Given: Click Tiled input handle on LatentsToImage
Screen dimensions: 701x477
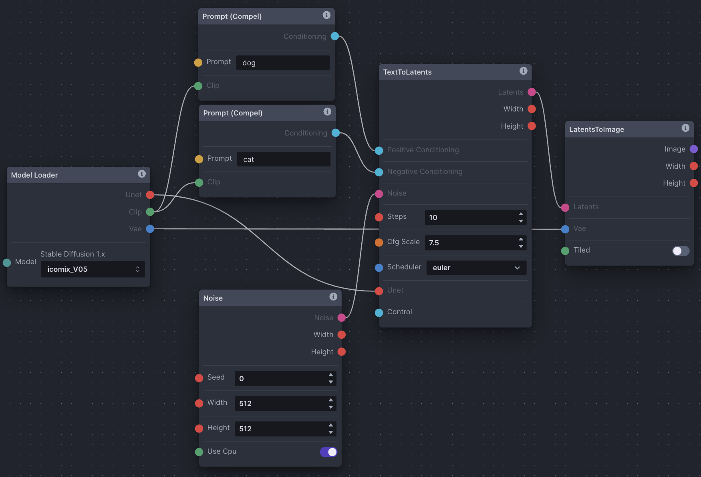Looking at the screenshot, I should coord(565,251).
